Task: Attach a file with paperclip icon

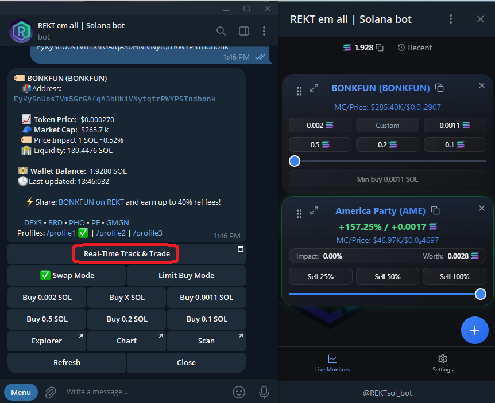Action: point(51,392)
